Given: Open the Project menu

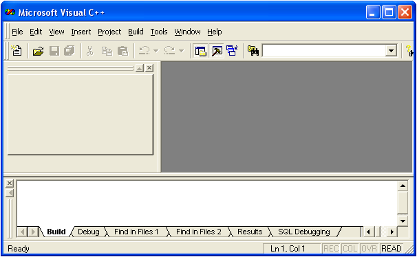Looking at the screenshot, I should click(x=109, y=32).
